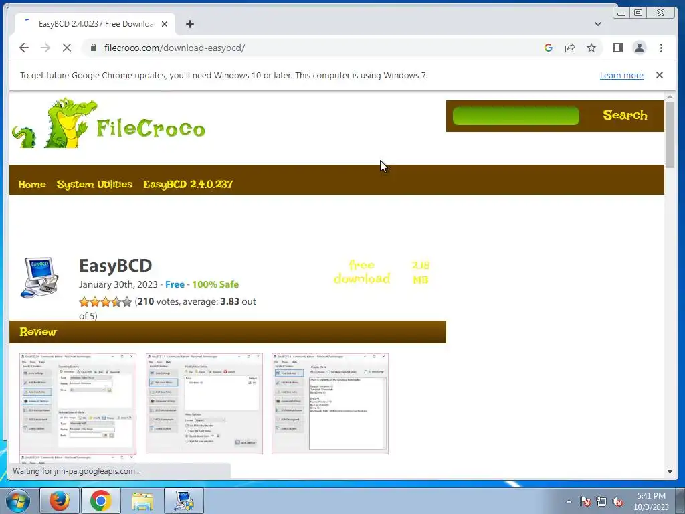Click the forward navigation arrow

coord(45,48)
